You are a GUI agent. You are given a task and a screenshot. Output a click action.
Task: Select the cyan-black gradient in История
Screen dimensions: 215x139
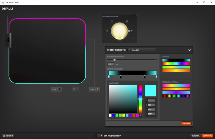[x=176, y=60]
